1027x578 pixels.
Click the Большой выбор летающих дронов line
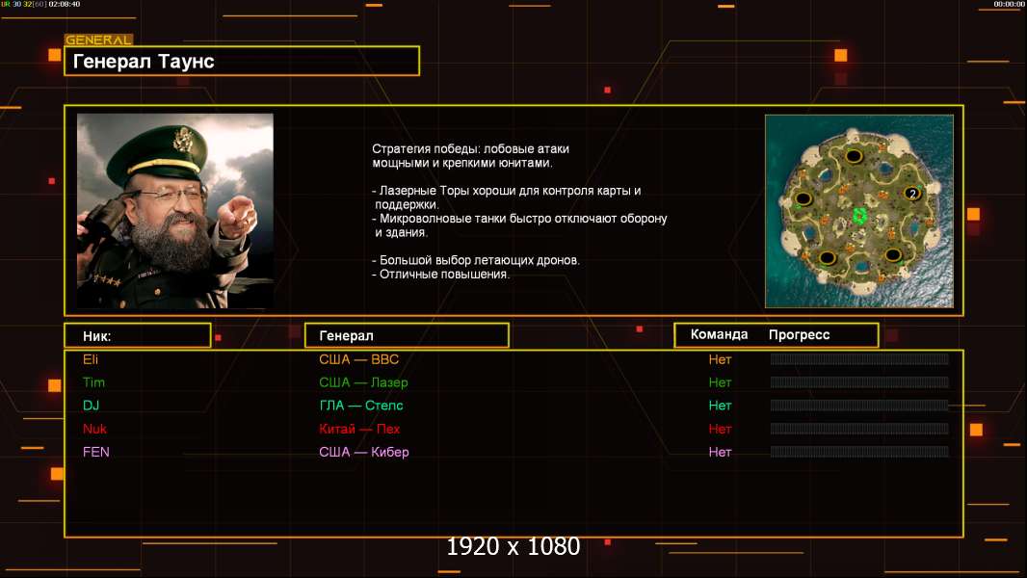click(476, 260)
